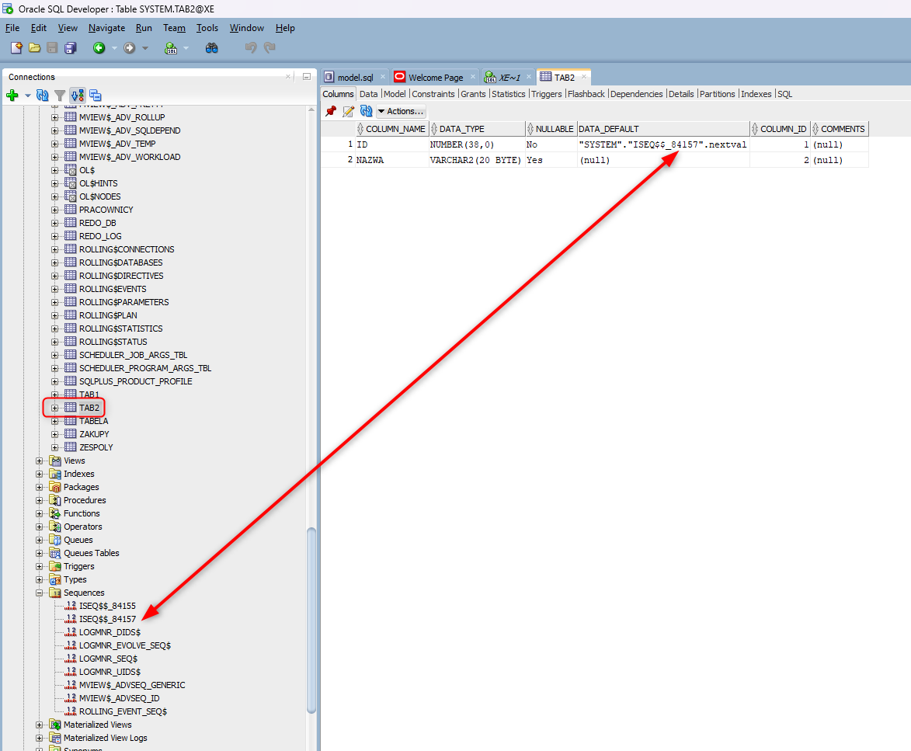Collapse the Sequences tree node
Screen dimensions: 911x751
pos(40,593)
